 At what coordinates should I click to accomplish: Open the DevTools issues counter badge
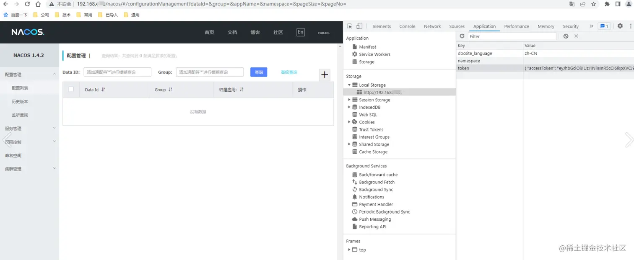pos(604,26)
